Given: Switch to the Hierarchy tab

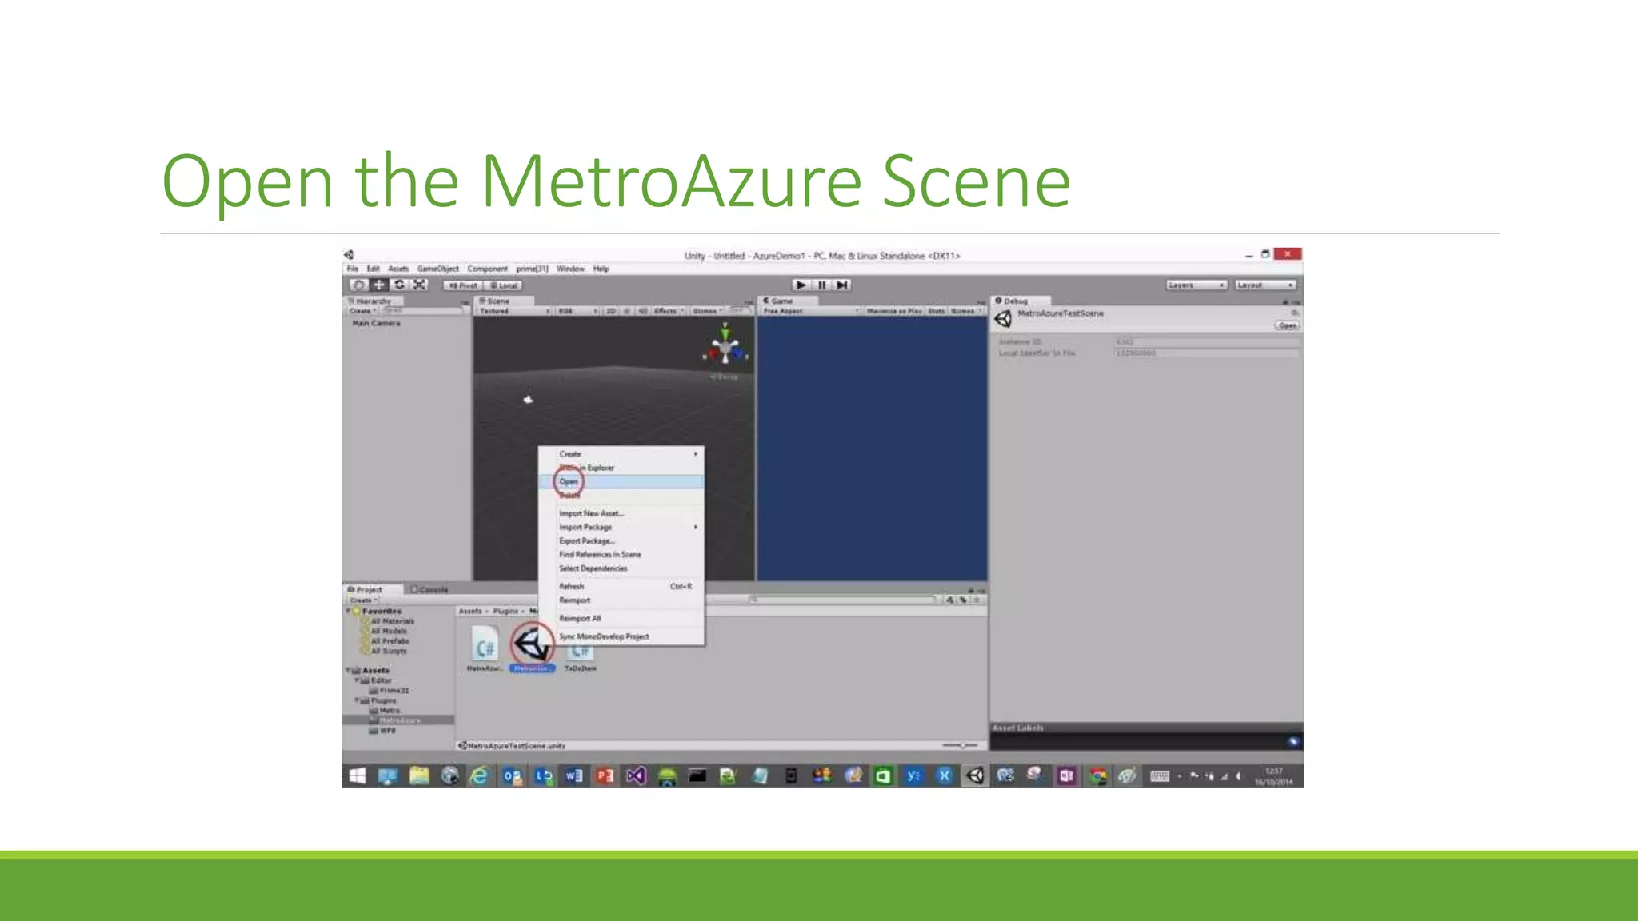Looking at the screenshot, I should 373,301.
